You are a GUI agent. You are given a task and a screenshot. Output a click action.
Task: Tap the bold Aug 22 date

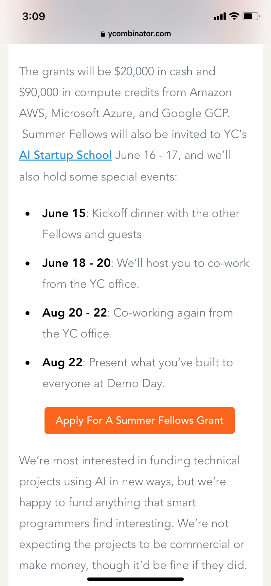(x=62, y=362)
